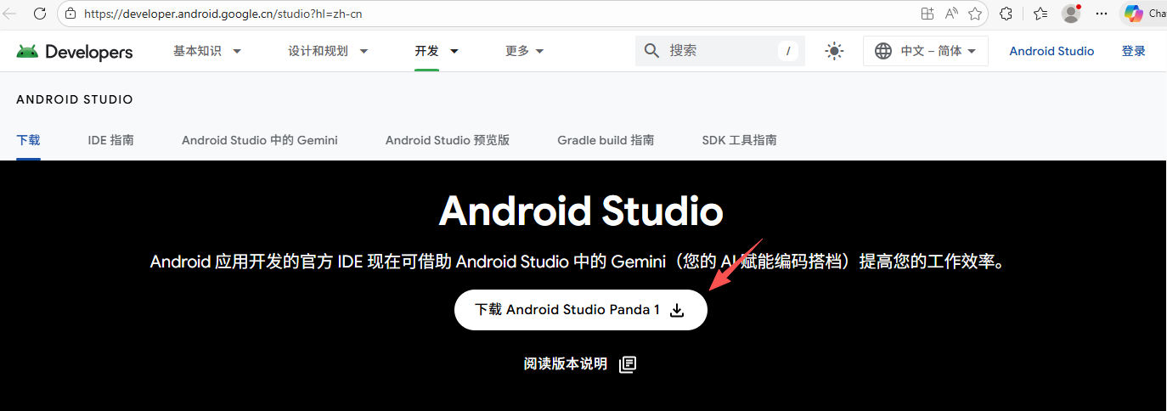This screenshot has height=411, width=1167.
Task: Reload the page with refresh icon
Action: point(39,14)
